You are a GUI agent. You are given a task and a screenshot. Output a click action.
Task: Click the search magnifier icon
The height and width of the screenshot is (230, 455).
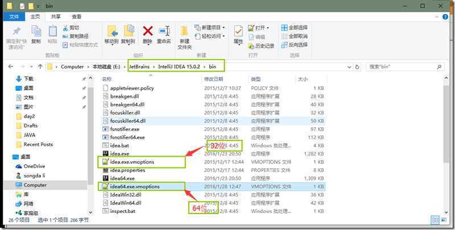[439, 66]
